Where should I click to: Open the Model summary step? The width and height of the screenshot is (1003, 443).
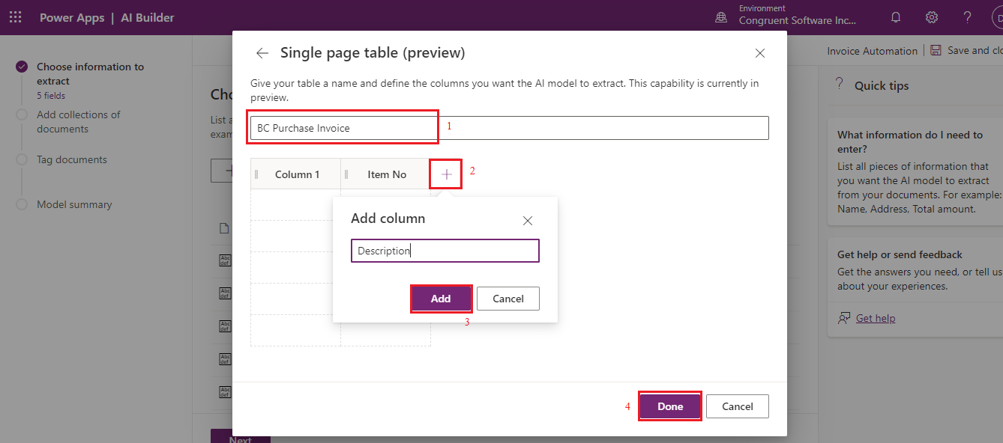(x=74, y=204)
